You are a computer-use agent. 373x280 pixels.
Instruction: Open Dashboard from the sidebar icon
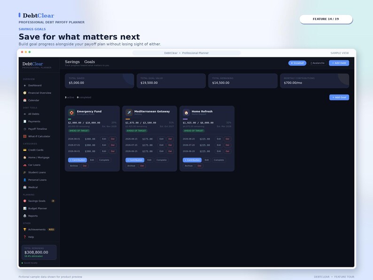(x=25, y=86)
